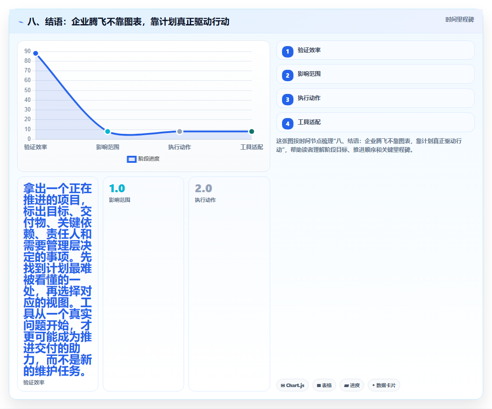Viewport: 492px width, 409px height.
Task: Click the 1.0 value in 影响范围 card
Action: tap(117, 188)
